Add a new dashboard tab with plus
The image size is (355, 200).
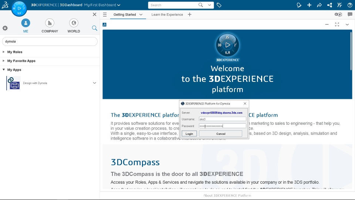(189, 14)
